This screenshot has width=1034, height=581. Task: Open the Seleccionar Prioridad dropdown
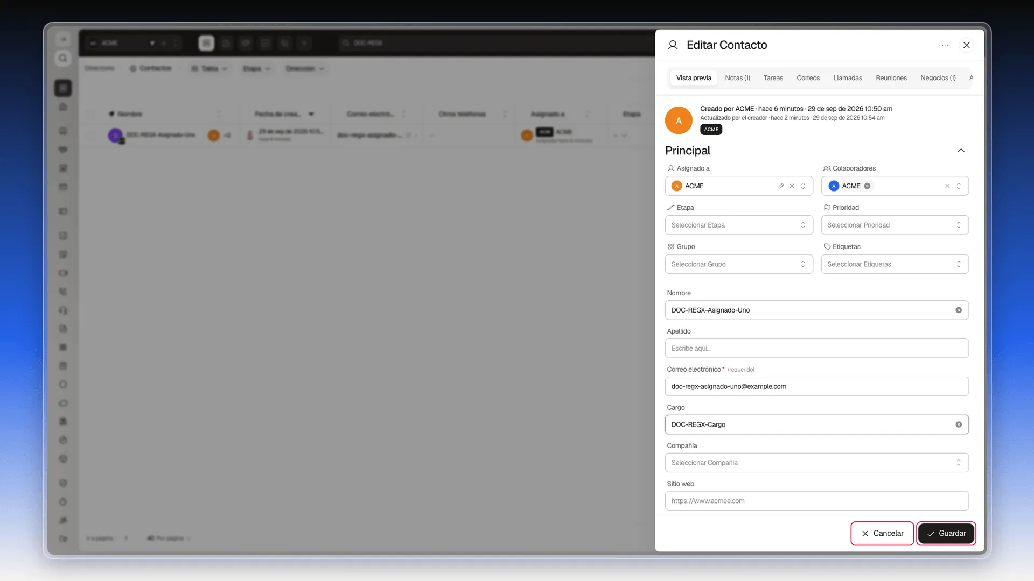pos(895,225)
